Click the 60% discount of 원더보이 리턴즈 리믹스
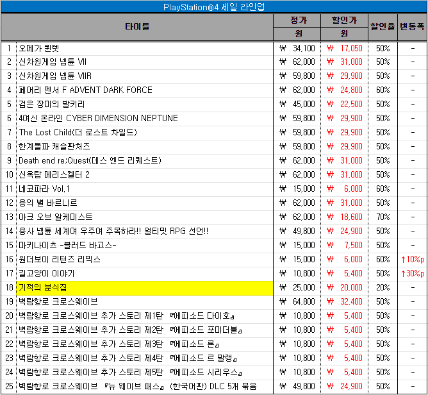428x395 pixels. click(x=383, y=260)
